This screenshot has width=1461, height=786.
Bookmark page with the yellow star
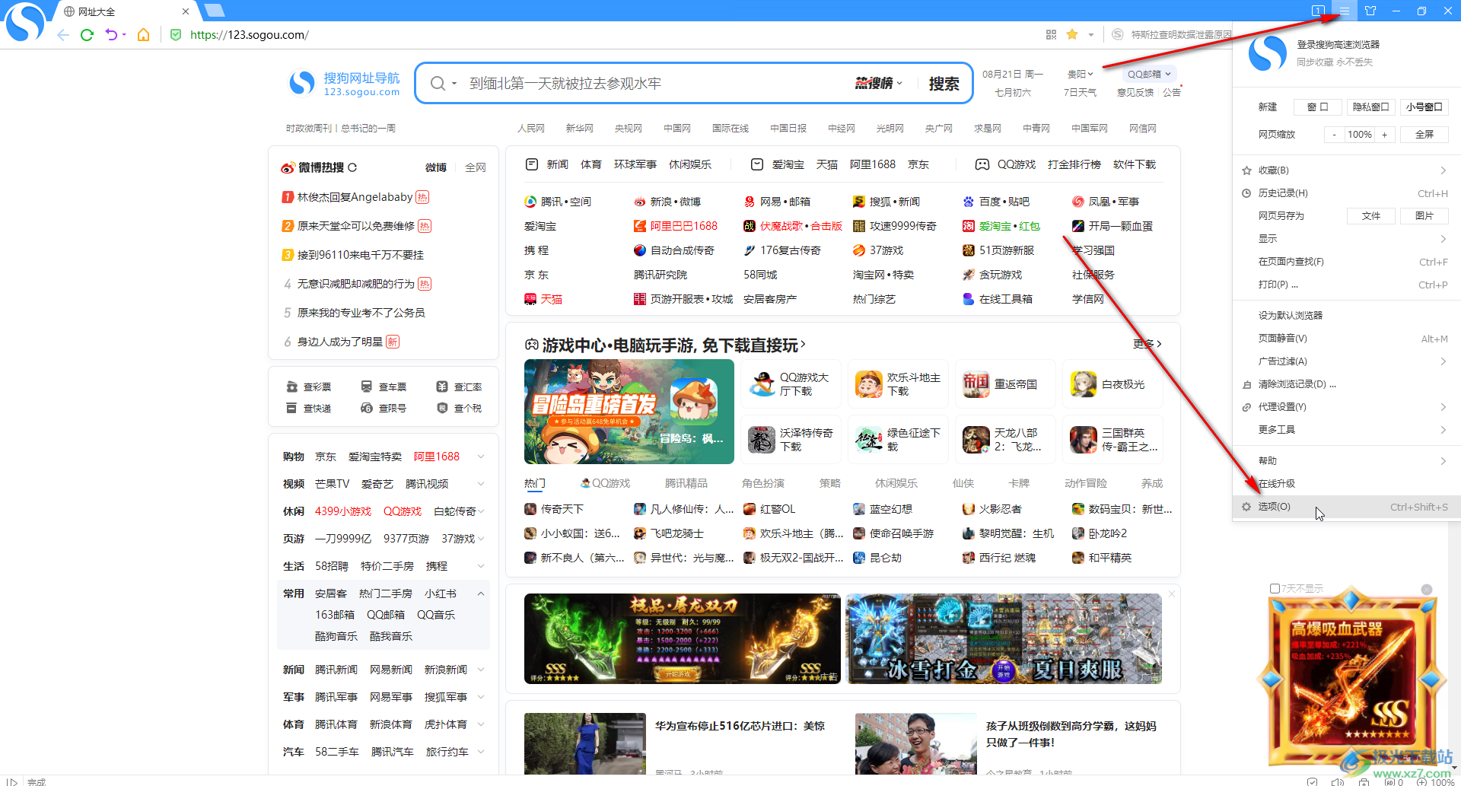point(1072,34)
